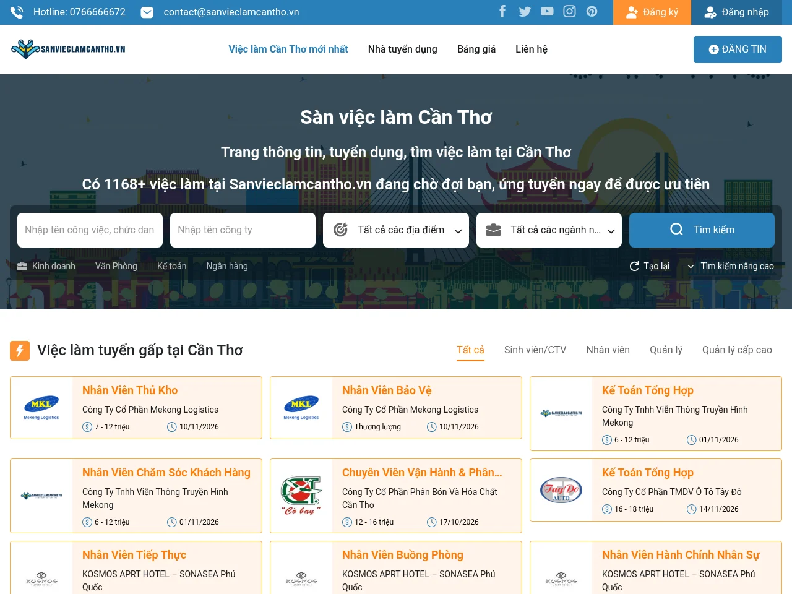The height and width of the screenshot is (594, 792).
Task: Open Chuyên Viên Vận Hành & Phân... job
Action: [422, 473]
